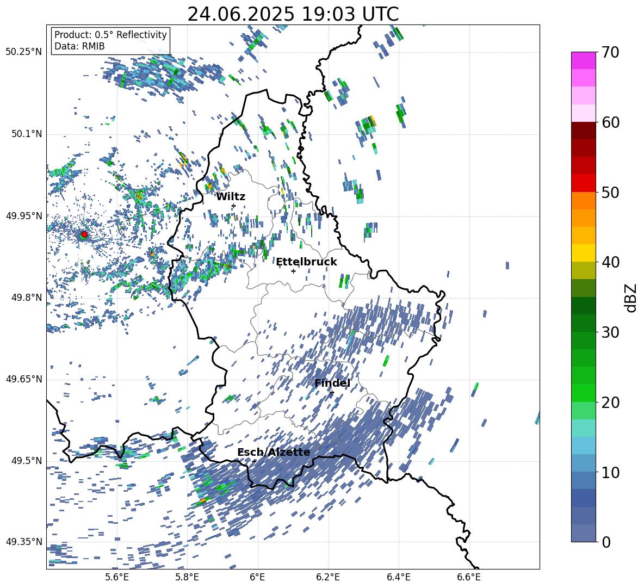This screenshot has height=588, width=644.
Task: Click the 5.6°E longitude label
Action: (x=117, y=577)
